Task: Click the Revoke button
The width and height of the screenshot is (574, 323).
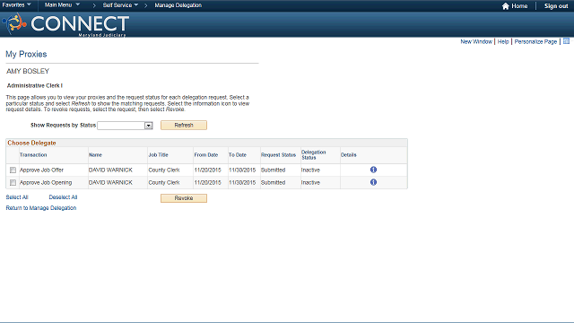Action: (x=183, y=198)
